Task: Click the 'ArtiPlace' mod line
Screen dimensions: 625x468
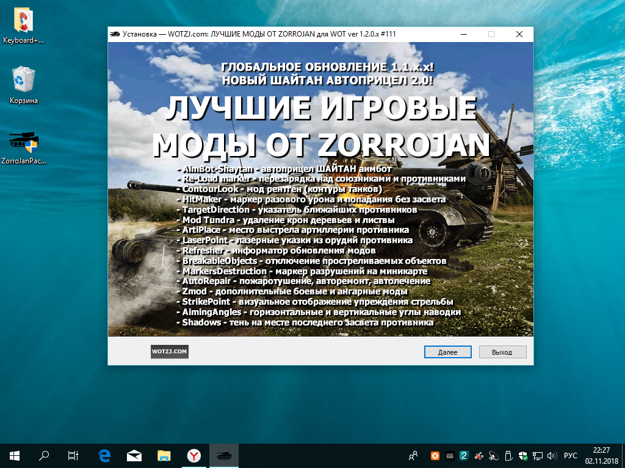Action: coord(292,230)
